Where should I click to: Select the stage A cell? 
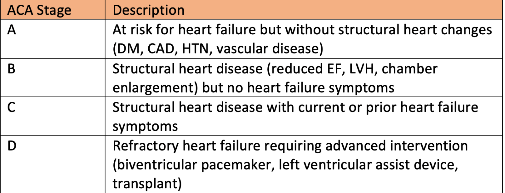coord(52,39)
